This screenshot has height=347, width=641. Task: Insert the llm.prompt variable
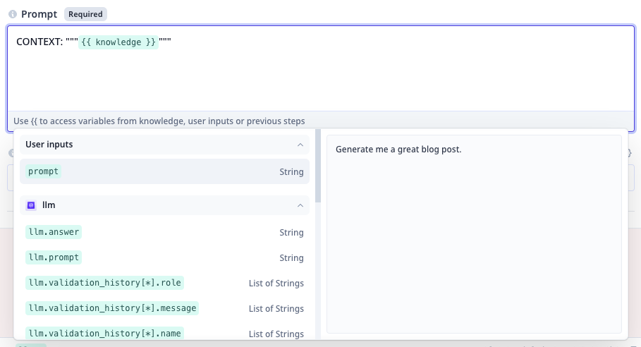click(x=54, y=257)
